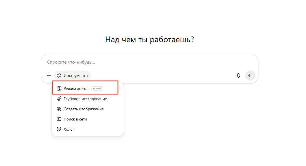The width and height of the screenshot is (306, 166).
Task: Click the image creation icon beside Создать изображение
Action: coord(59,109)
